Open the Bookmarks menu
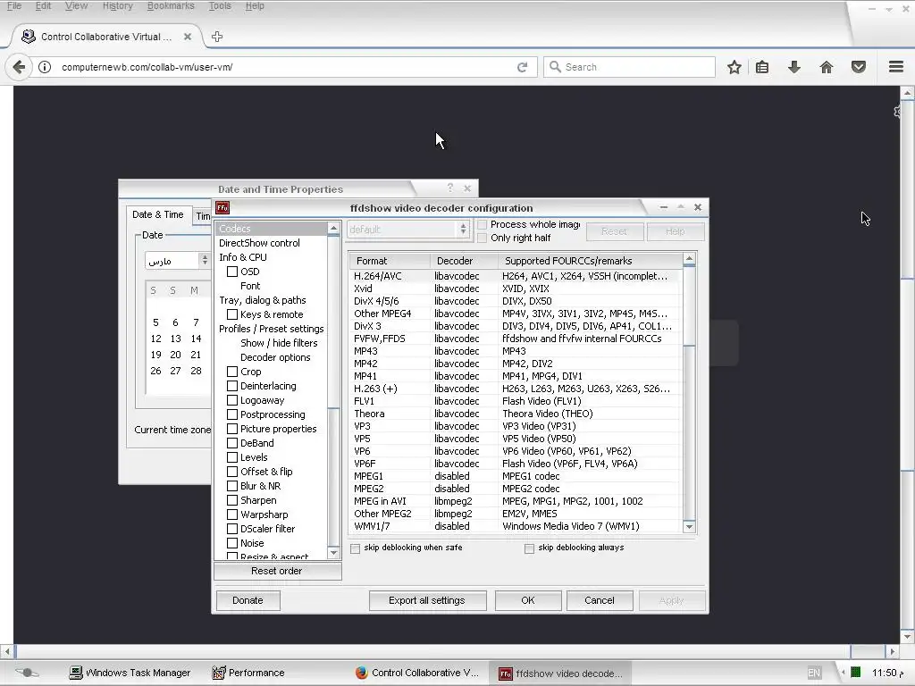The width and height of the screenshot is (915, 686). [171, 6]
